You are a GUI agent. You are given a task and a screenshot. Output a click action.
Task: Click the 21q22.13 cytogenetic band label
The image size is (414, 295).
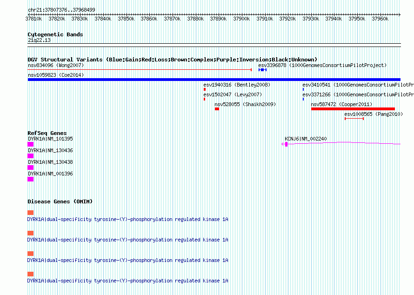pos(39,40)
